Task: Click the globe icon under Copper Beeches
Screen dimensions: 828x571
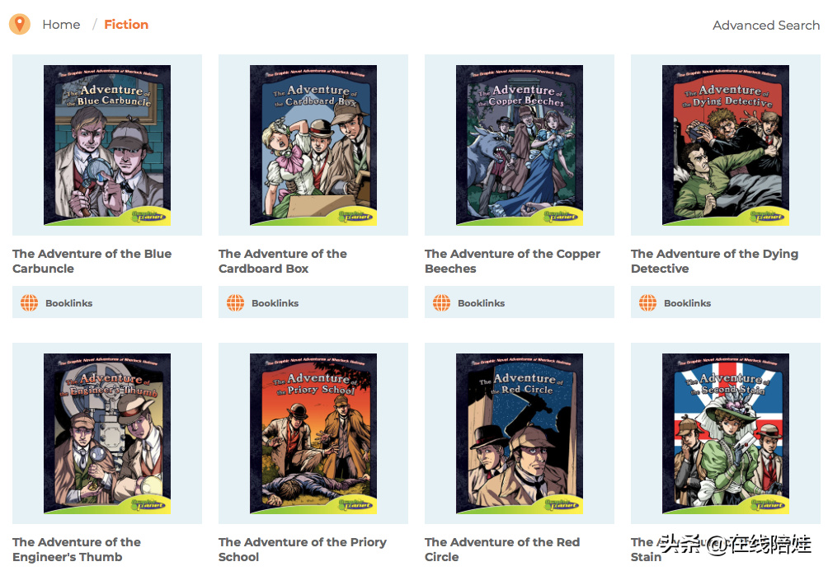Action: 441,303
